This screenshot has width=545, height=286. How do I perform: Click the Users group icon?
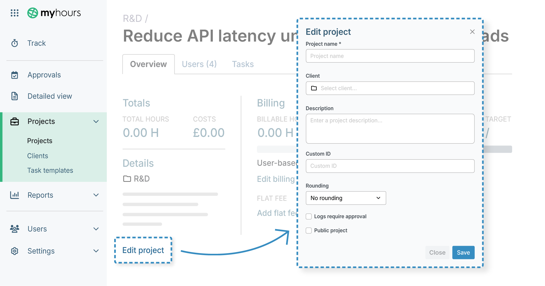pyautogui.click(x=15, y=229)
